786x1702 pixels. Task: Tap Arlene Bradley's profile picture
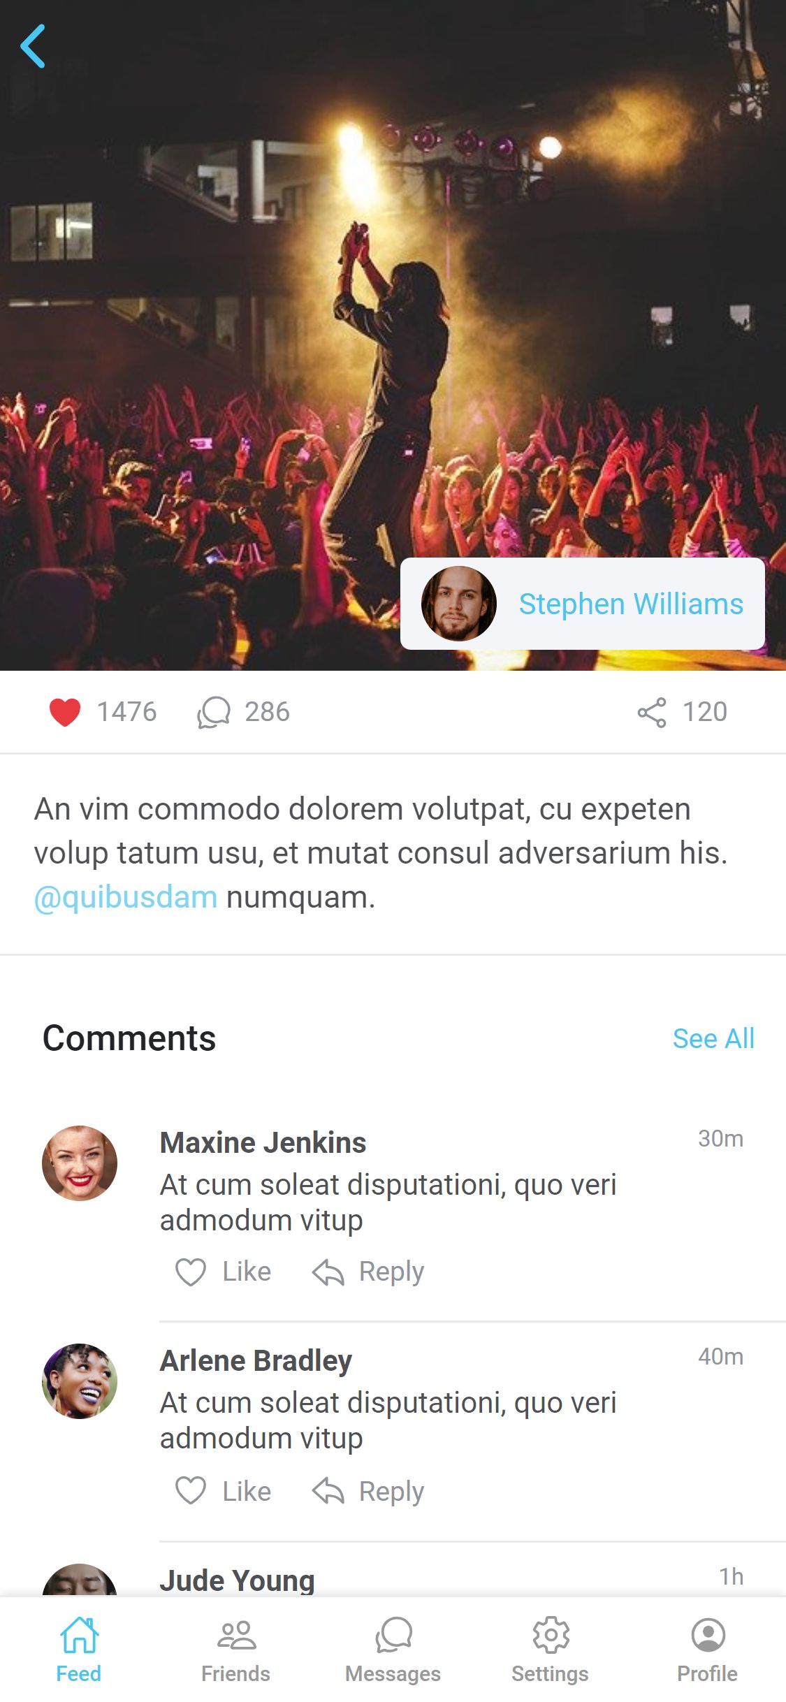coord(80,1381)
